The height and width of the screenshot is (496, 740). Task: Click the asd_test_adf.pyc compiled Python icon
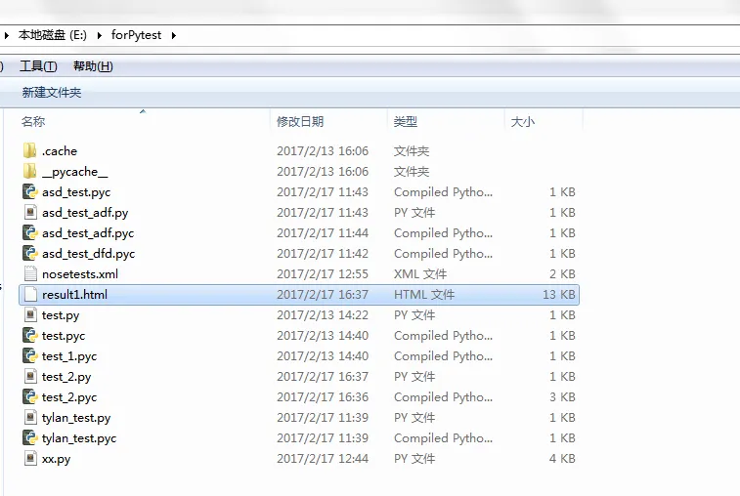pos(30,233)
